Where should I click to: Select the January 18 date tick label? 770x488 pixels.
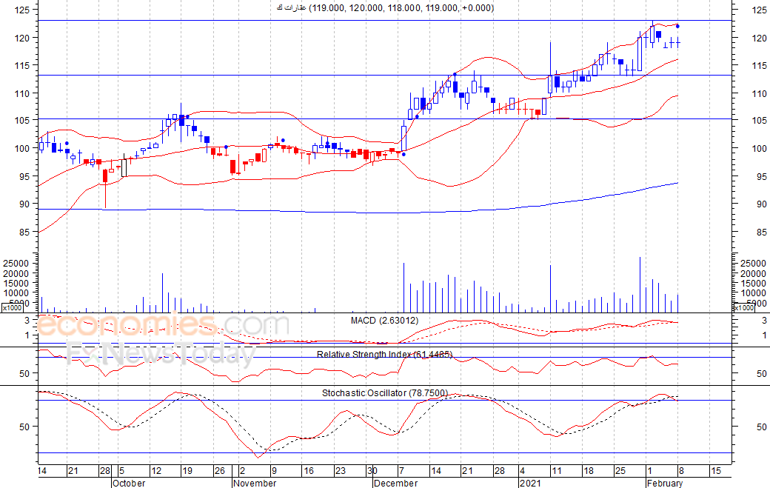coord(589,471)
